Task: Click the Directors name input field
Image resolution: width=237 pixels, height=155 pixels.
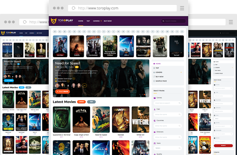Action: 168,137
